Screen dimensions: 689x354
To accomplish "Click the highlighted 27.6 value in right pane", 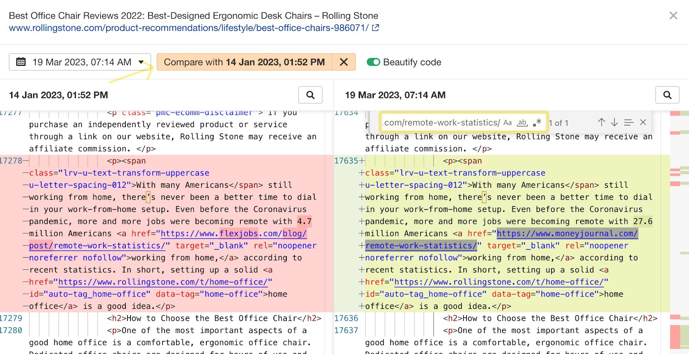I will coord(643,221).
